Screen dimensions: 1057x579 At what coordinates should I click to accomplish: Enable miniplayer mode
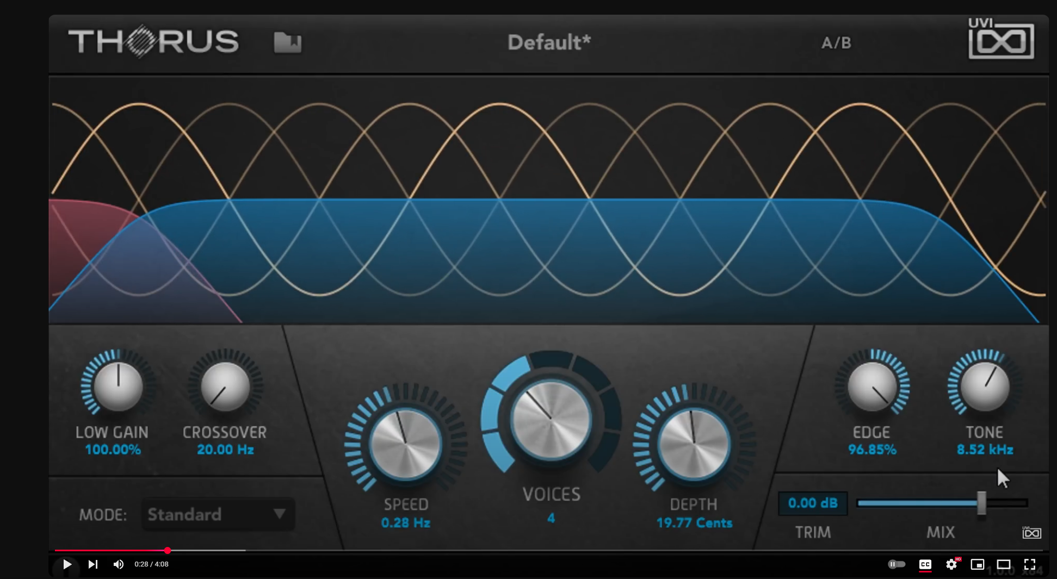click(x=978, y=564)
